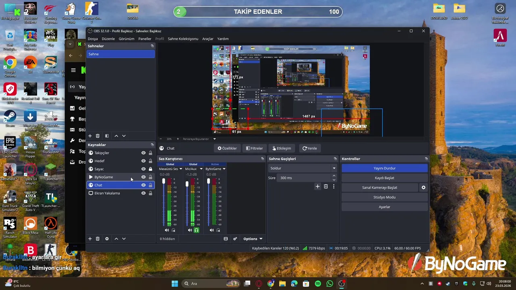Open the Görünüm menu
This screenshot has width=516, height=290.
pos(127,39)
